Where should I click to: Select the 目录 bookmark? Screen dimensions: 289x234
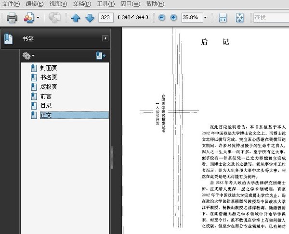point(46,105)
